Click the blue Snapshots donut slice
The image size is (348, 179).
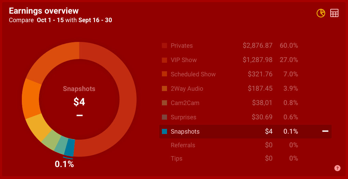point(69,148)
